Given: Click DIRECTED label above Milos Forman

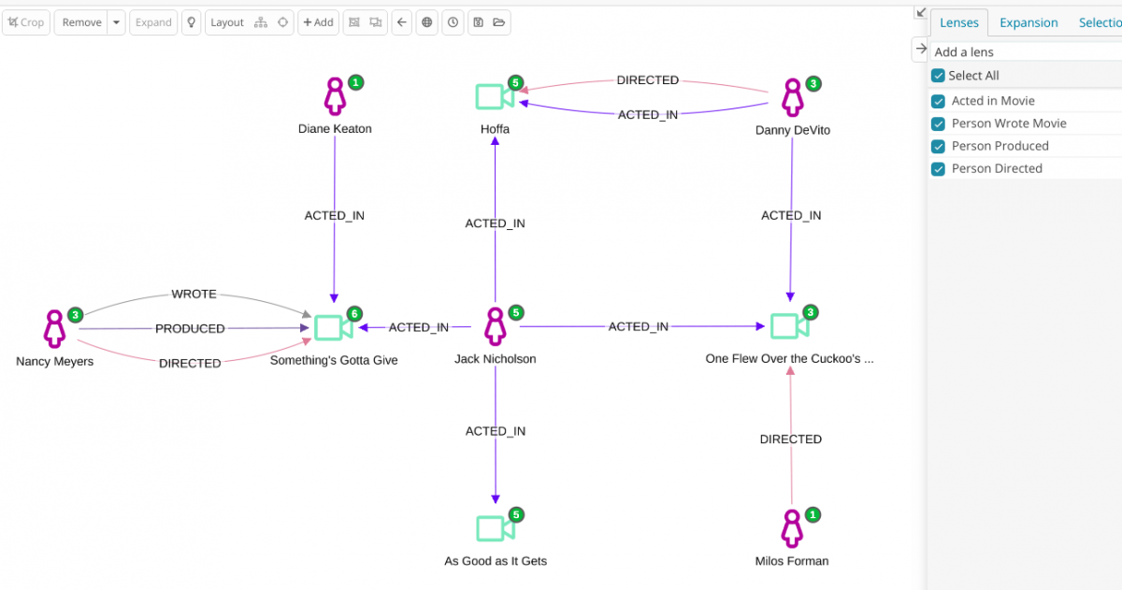Looking at the screenshot, I should coord(791,439).
